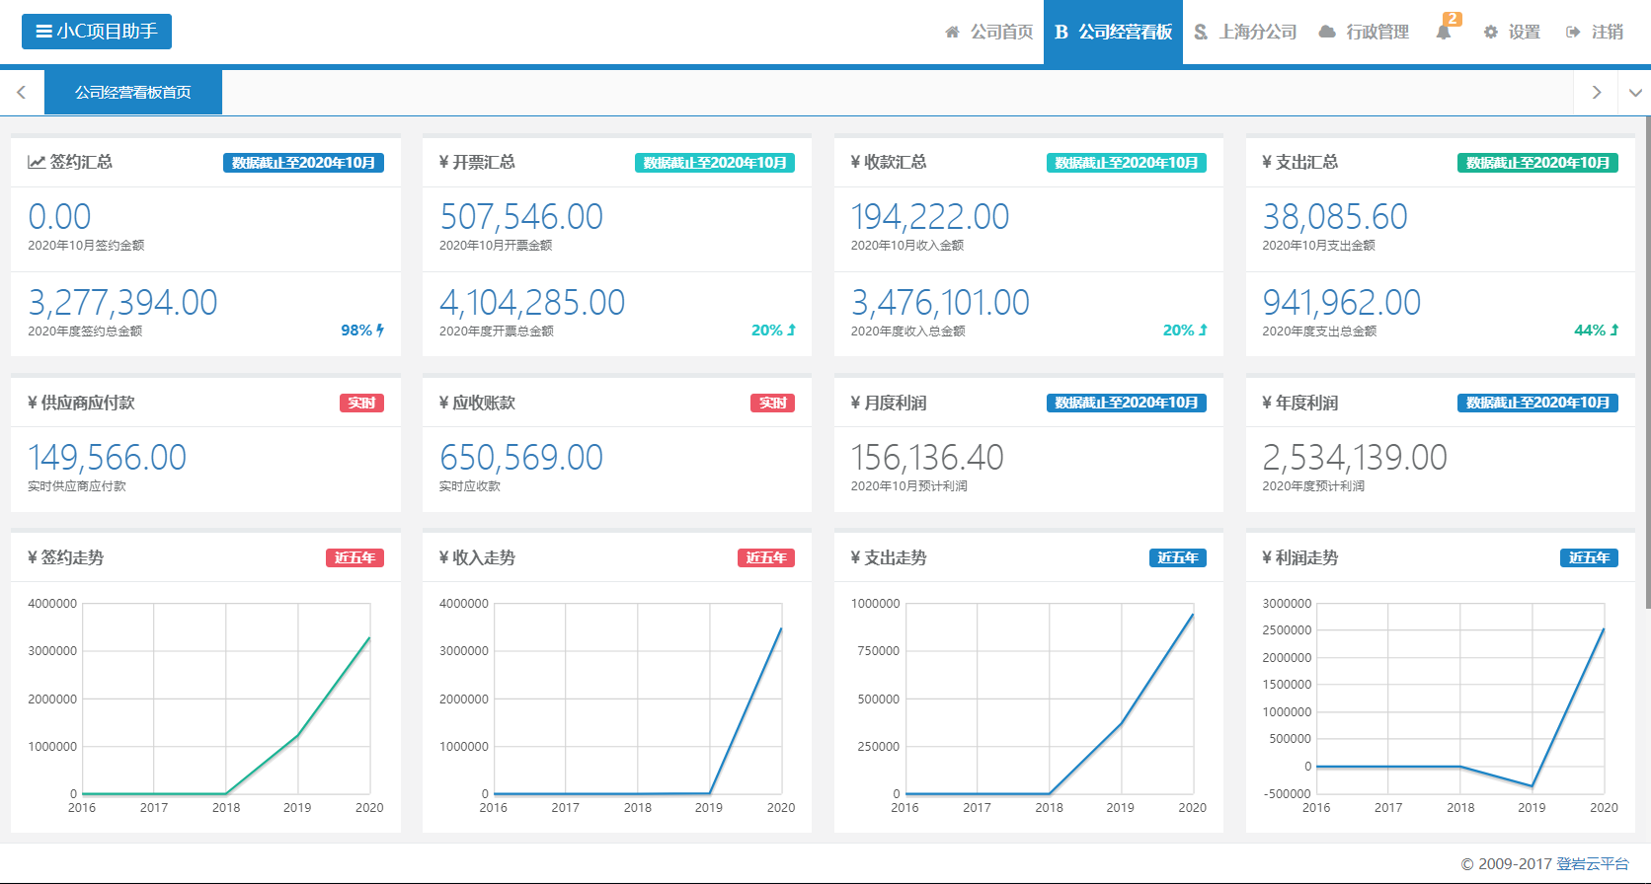Open 设置 via the gear icon
Screen dimensions: 1651x884
click(1490, 33)
